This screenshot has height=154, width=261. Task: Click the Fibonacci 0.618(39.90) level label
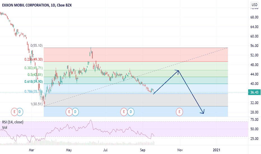(x=33, y=81)
